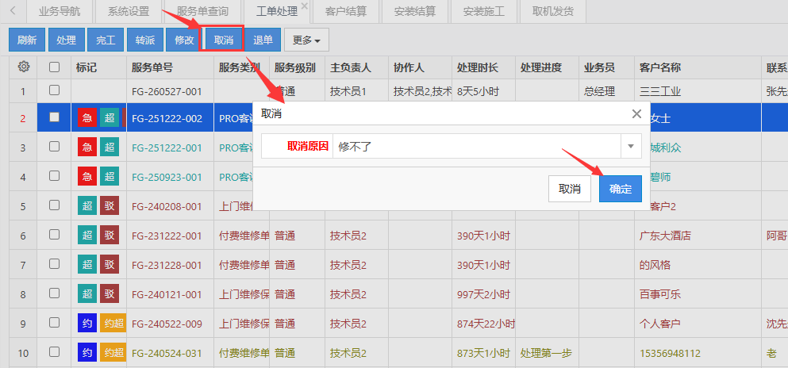Check the box for row FG-251222-001
788x368 pixels.
[x=54, y=146]
